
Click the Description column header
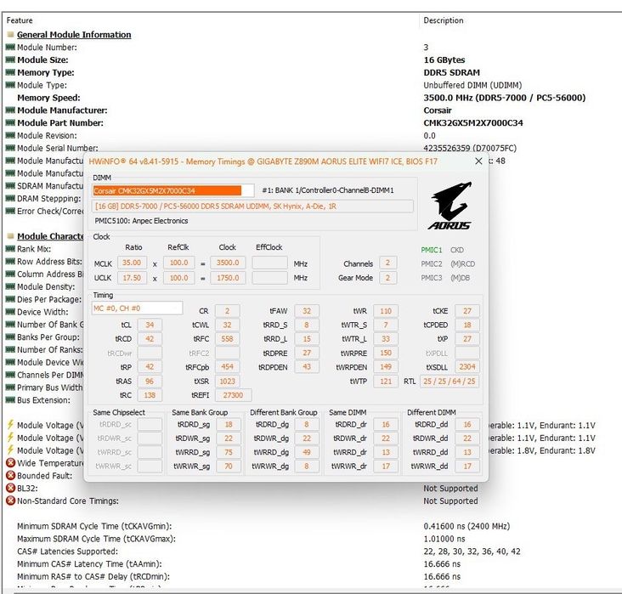444,20
